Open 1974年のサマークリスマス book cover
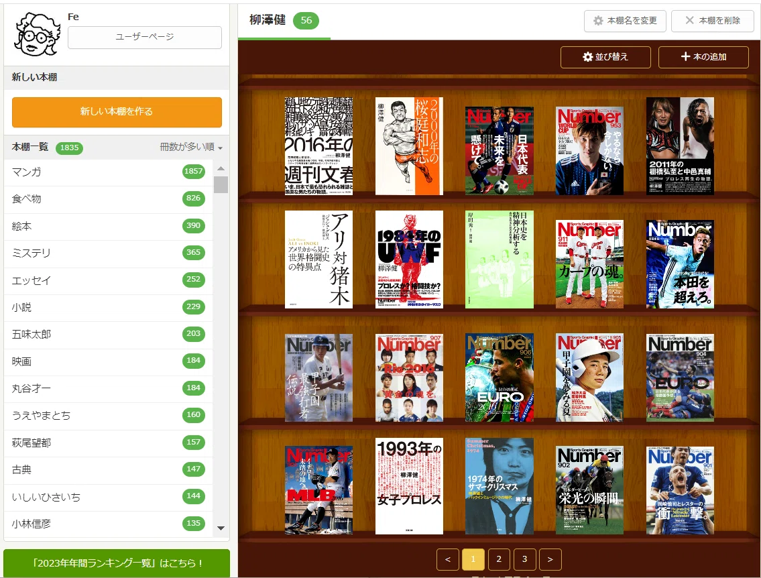761x578 pixels. click(x=500, y=486)
